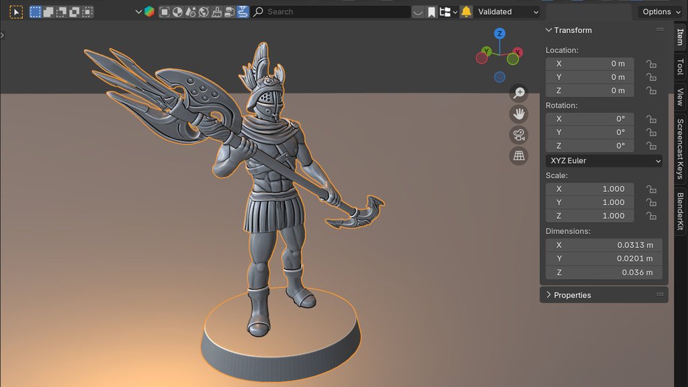Image resolution: width=688 pixels, height=387 pixels.
Task: Click the BlenderKit notifications bell icon
Action: coord(466,11)
